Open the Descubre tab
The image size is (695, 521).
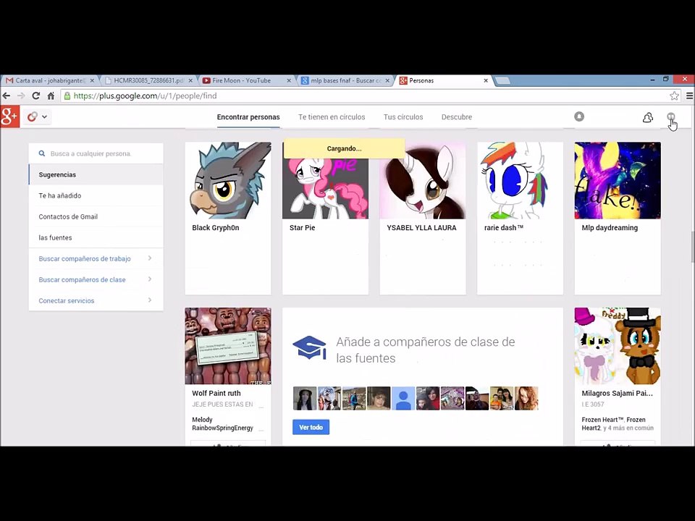tap(457, 117)
